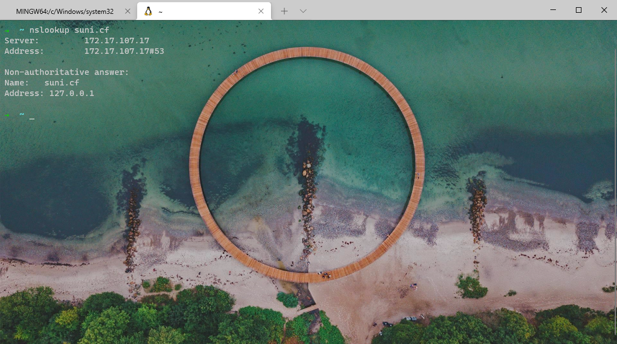
Task: Minimize the terminal window
Action: pyautogui.click(x=553, y=10)
